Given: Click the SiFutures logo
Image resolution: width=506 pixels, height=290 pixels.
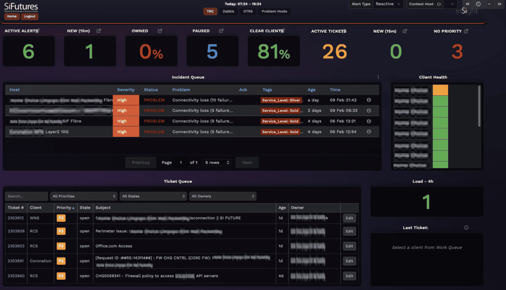Looking at the screenshot, I should click(21, 7).
